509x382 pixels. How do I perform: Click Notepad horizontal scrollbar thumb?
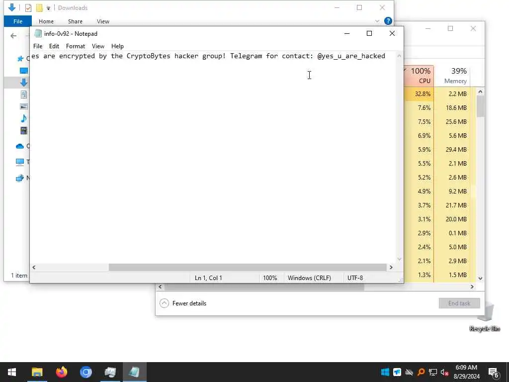coord(248,267)
